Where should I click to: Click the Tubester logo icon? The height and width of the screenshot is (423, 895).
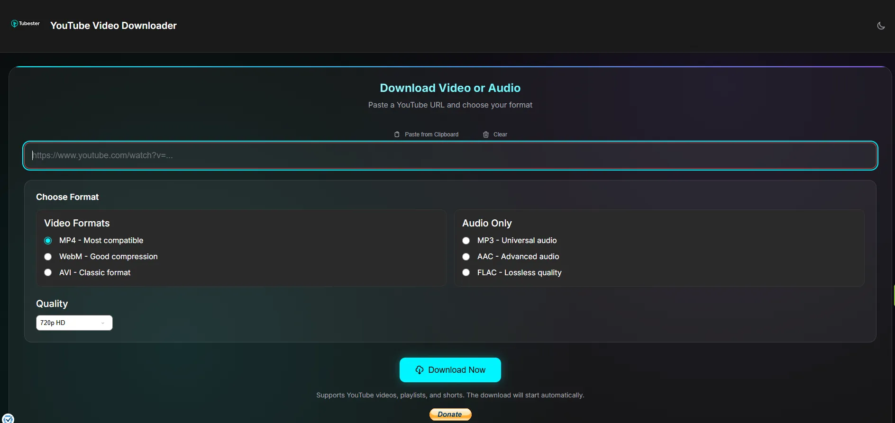click(x=15, y=24)
